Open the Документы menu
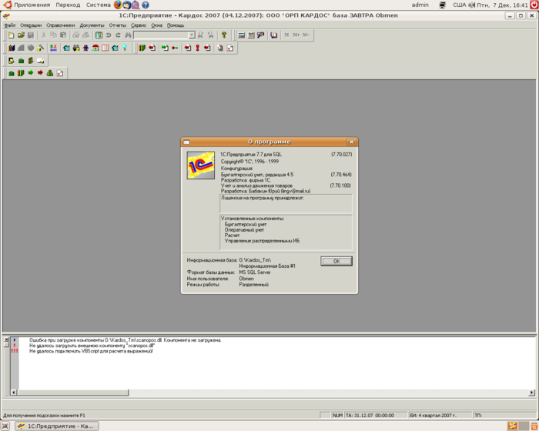Screen dimensions: 539x431 coord(92,25)
